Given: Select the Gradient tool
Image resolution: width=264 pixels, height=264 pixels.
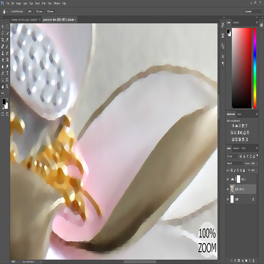Looking at the screenshot, I should 7,60.
